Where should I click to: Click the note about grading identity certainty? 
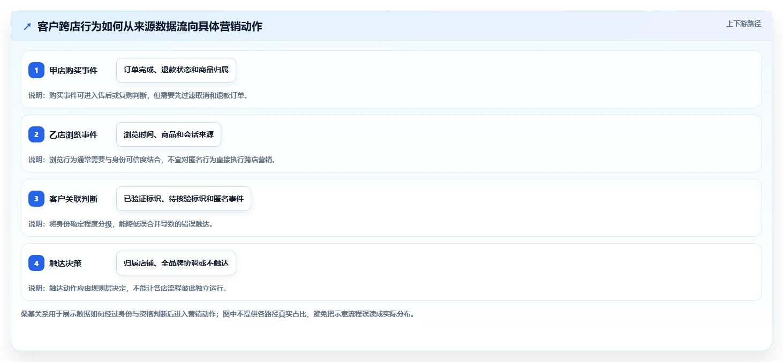pyautogui.click(x=121, y=224)
